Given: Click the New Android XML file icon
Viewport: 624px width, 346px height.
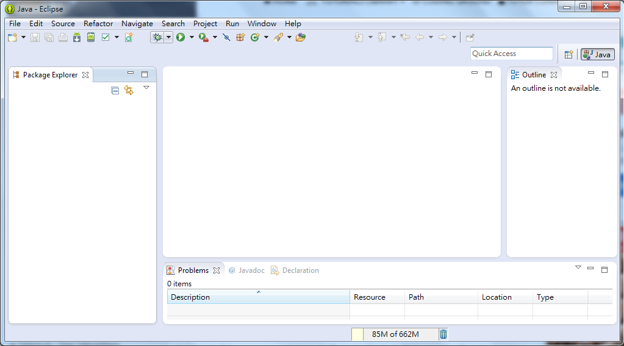Looking at the screenshot, I should (129, 37).
